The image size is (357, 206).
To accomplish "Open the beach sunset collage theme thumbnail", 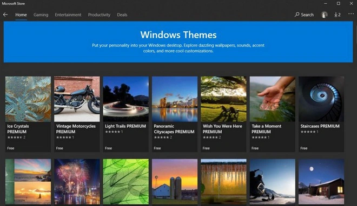I will point(28,182).
